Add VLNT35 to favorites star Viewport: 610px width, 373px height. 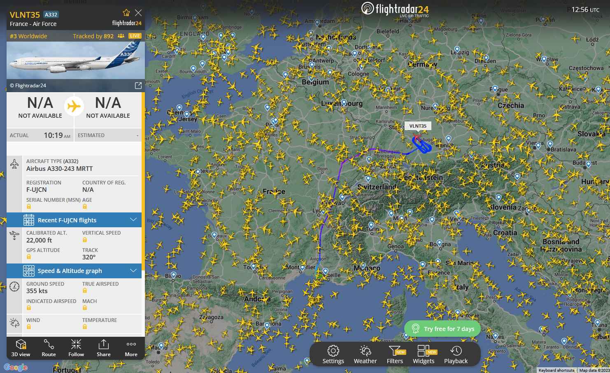(126, 13)
